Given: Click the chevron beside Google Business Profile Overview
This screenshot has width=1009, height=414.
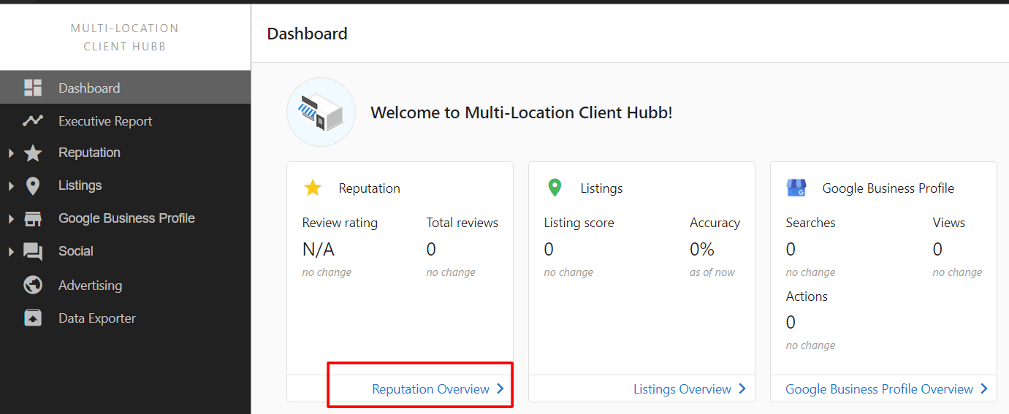Looking at the screenshot, I should pos(984,388).
